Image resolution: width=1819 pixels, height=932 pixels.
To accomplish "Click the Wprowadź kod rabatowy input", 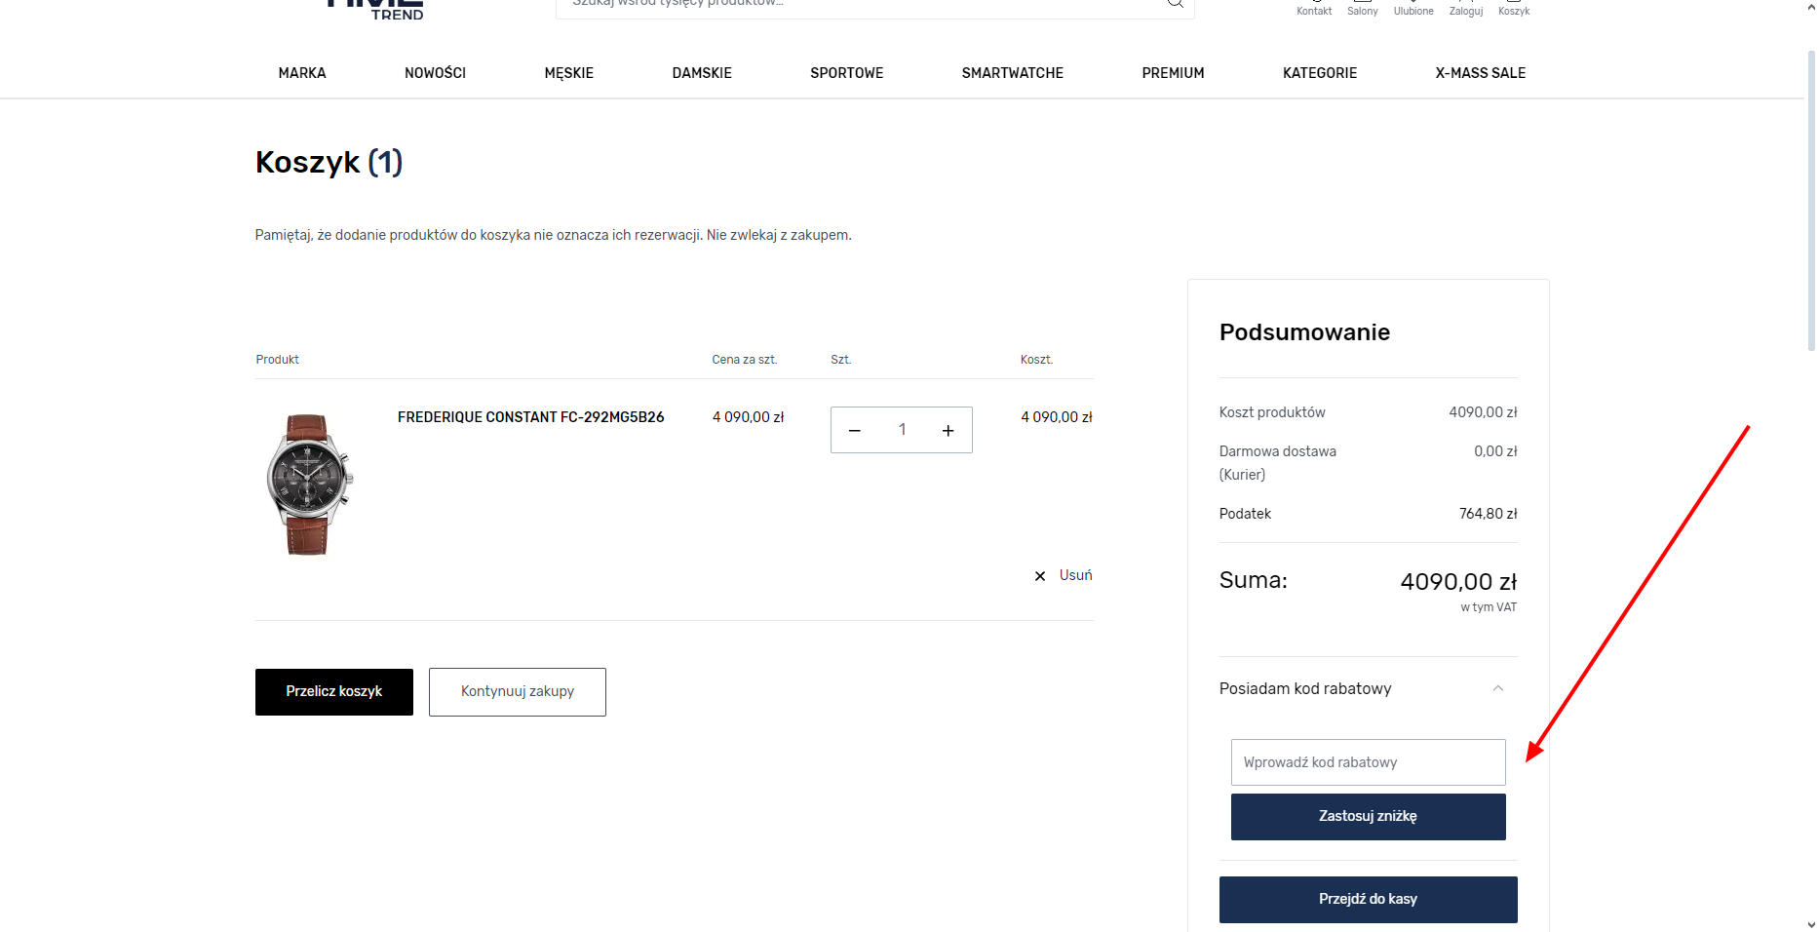I will pos(1369,762).
